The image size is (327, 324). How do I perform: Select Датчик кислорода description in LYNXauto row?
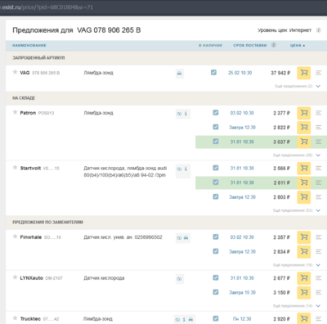(104, 278)
